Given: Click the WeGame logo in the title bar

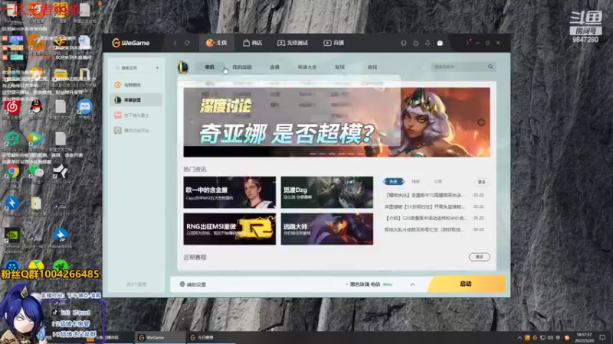Looking at the screenshot, I should (131, 43).
